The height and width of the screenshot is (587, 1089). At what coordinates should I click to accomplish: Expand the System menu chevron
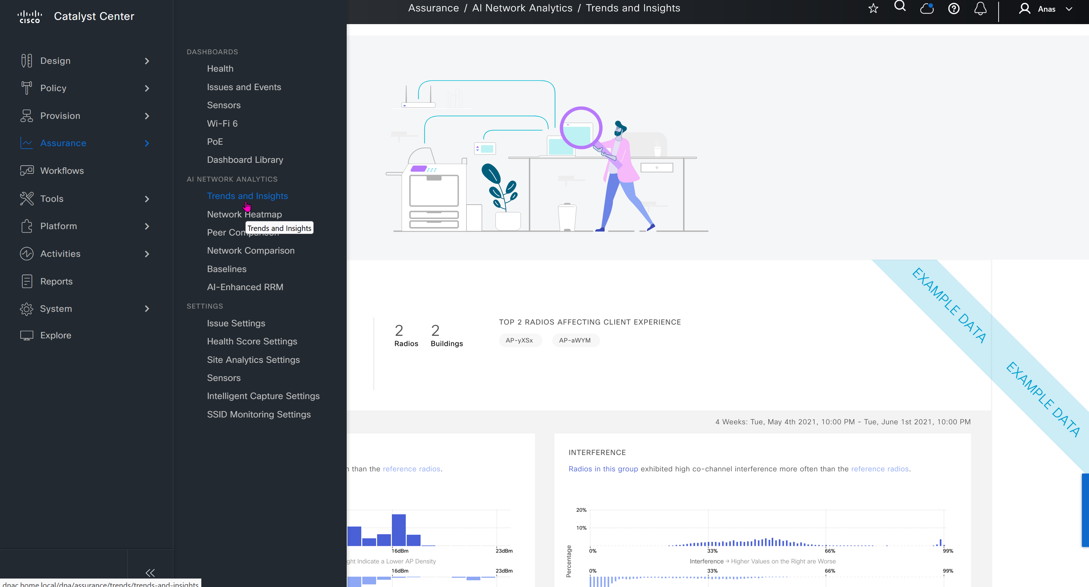[147, 309]
